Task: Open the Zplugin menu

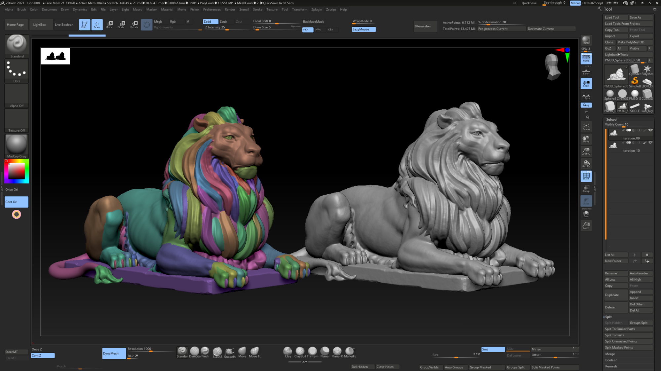Action: [316, 10]
